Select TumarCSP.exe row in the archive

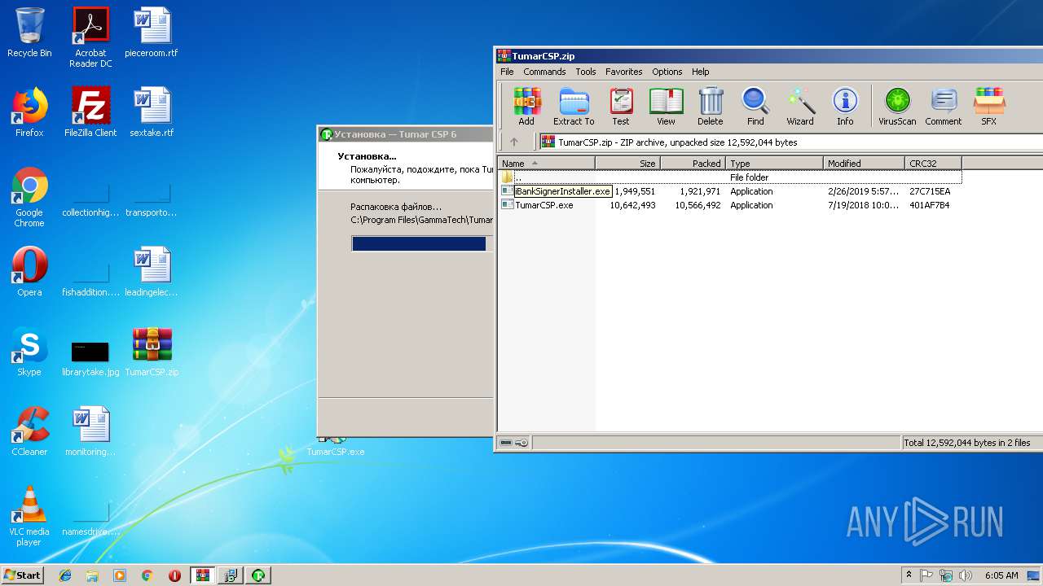point(729,205)
